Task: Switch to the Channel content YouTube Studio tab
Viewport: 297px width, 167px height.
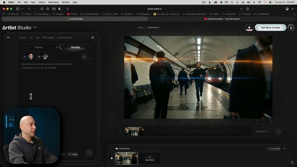Action: pyautogui.click(x=222, y=19)
